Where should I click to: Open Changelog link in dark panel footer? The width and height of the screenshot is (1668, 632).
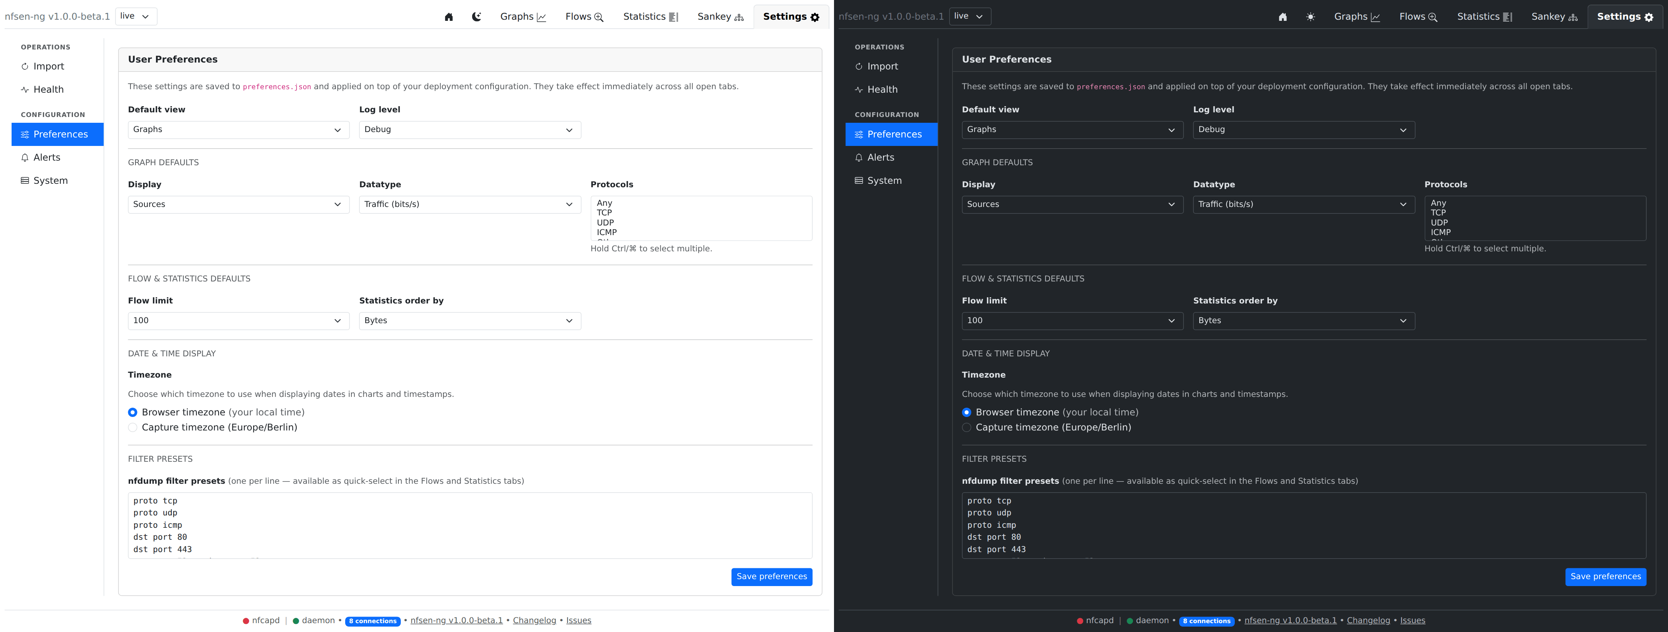click(1368, 621)
